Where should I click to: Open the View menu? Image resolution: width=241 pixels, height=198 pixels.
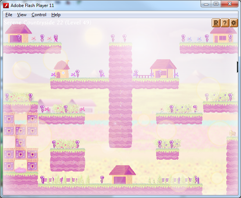tap(22, 15)
